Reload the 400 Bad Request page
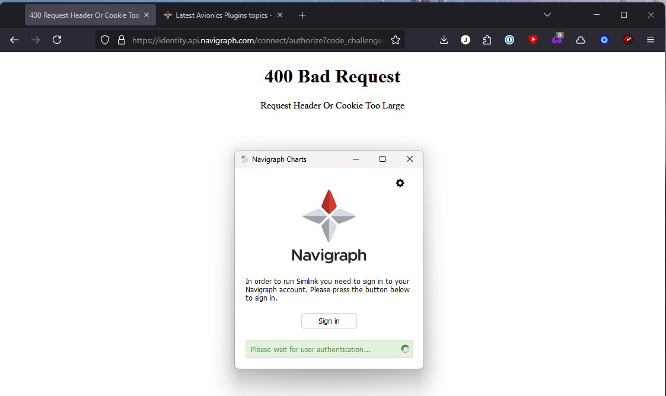The width and height of the screenshot is (666, 396). tap(57, 40)
